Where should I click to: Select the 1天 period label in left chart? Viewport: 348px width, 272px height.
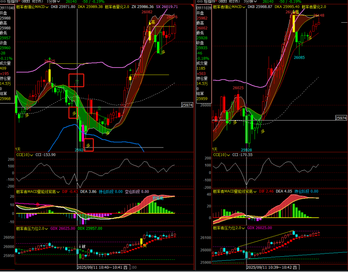pyautogui.click(x=18, y=149)
